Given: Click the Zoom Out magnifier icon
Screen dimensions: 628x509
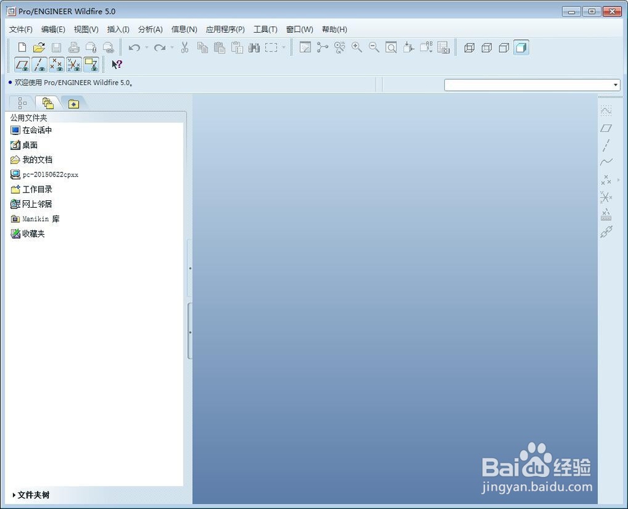Looking at the screenshot, I should (374, 48).
